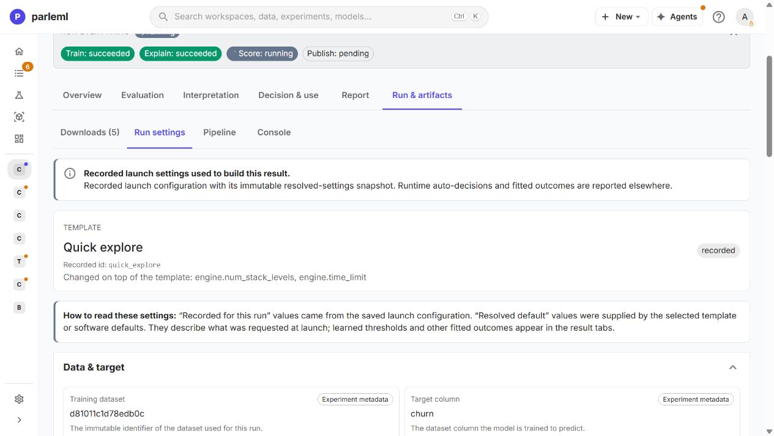Open the help question mark icon
This screenshot has width=774, height=436.
(x=719, y=17)
